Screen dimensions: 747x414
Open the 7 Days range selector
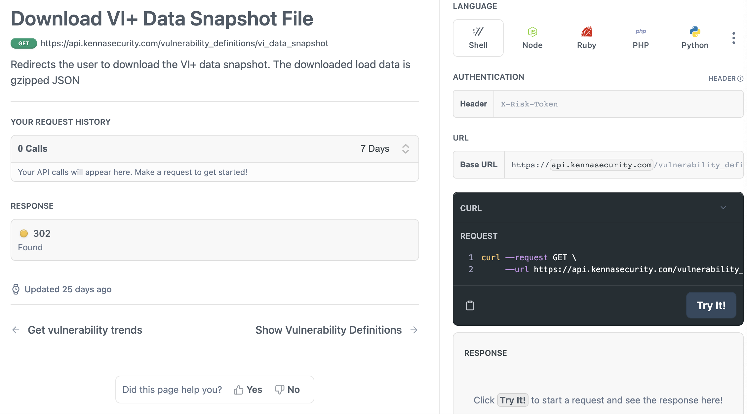(x=385, y=149)
